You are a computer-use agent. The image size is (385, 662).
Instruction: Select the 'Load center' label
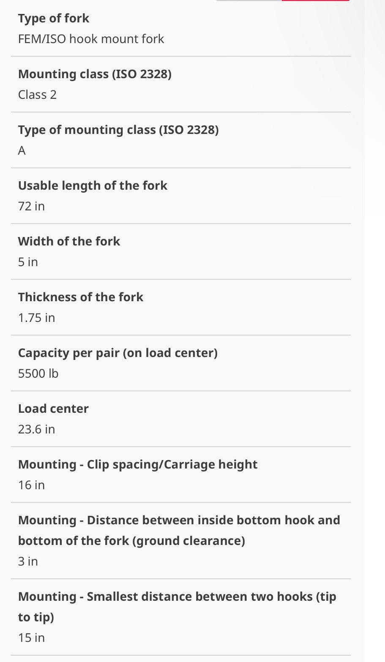(x=53, y=409)
